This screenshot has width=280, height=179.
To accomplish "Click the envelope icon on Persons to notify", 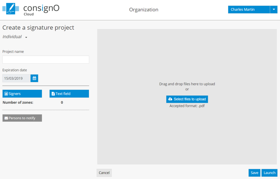I will [x=6, y=118].
